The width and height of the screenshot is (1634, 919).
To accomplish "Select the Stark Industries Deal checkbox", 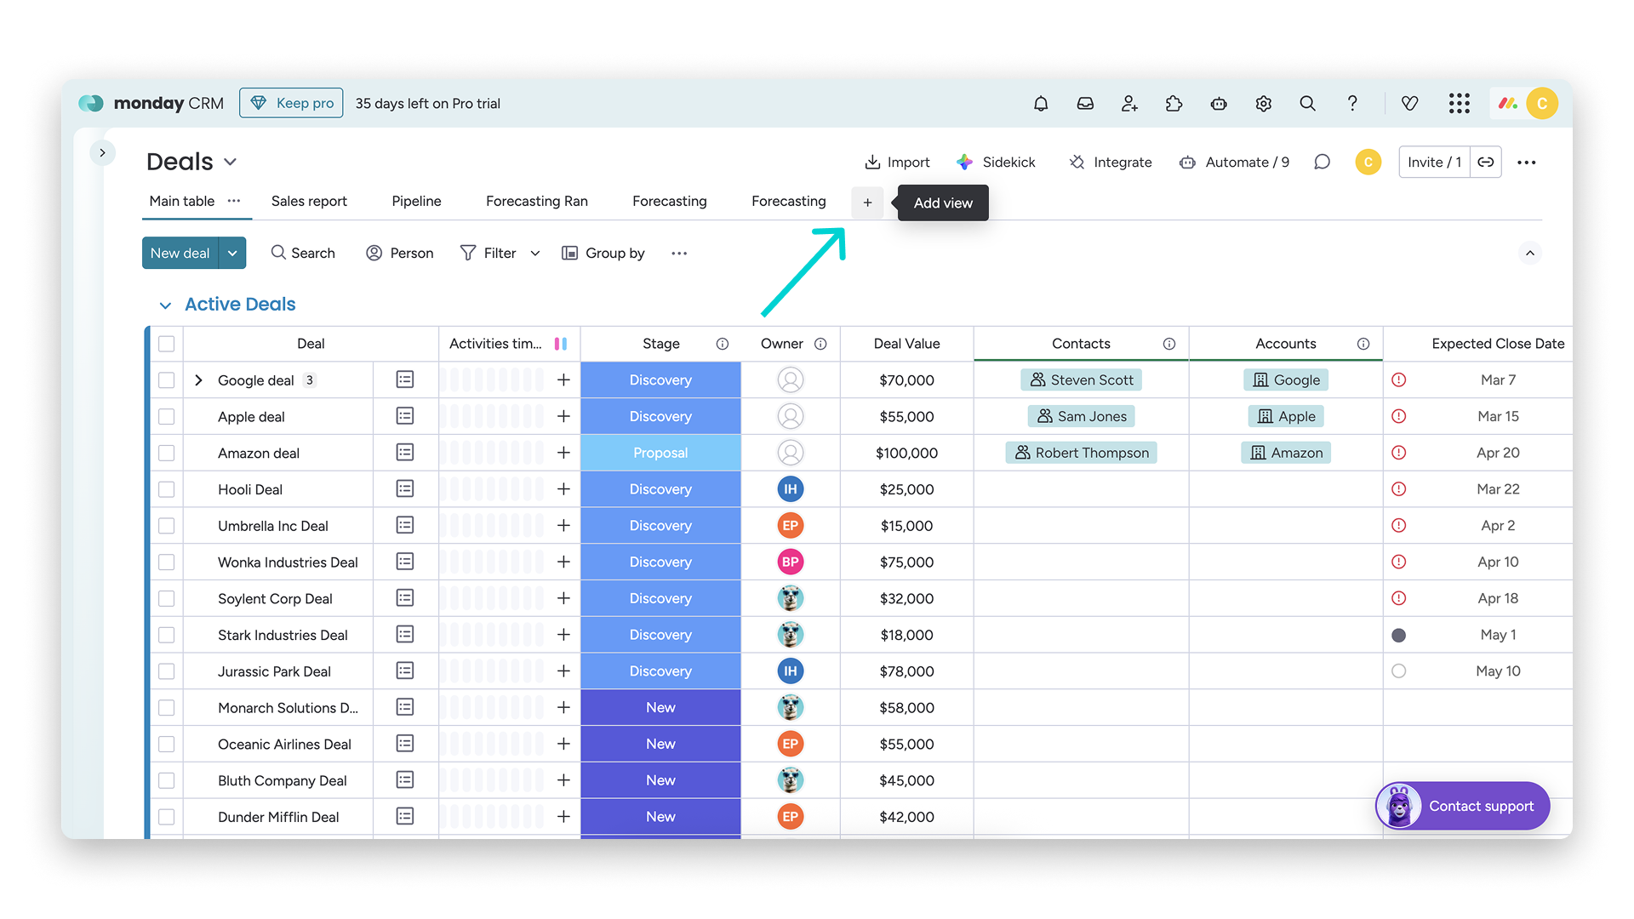I will click(x=167, y=635).
